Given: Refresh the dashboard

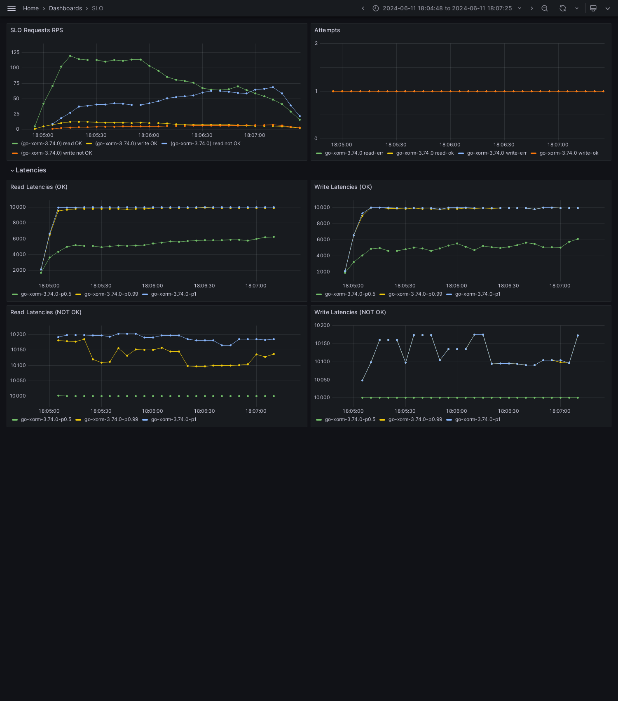Looking at the screenshot, I should 563,8.
